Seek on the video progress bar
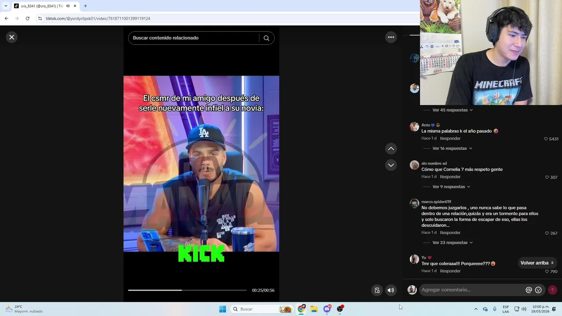The image size is (562, 316). point(187,290)
